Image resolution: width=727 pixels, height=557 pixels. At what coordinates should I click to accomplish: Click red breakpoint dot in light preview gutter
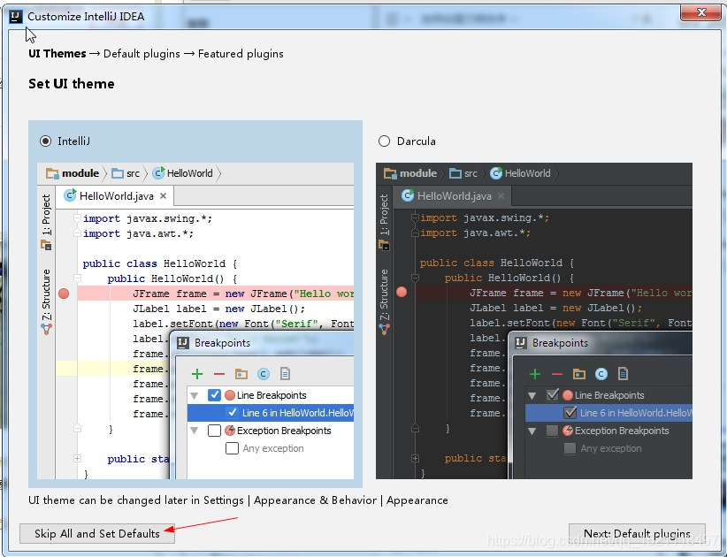pyautogui.click(x=64, y=294)
